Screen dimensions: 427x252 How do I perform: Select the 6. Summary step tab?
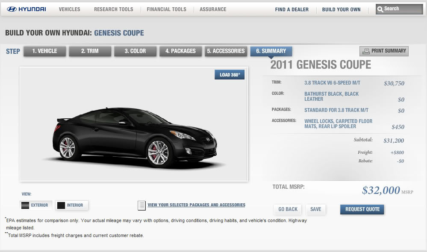[271, 51]
